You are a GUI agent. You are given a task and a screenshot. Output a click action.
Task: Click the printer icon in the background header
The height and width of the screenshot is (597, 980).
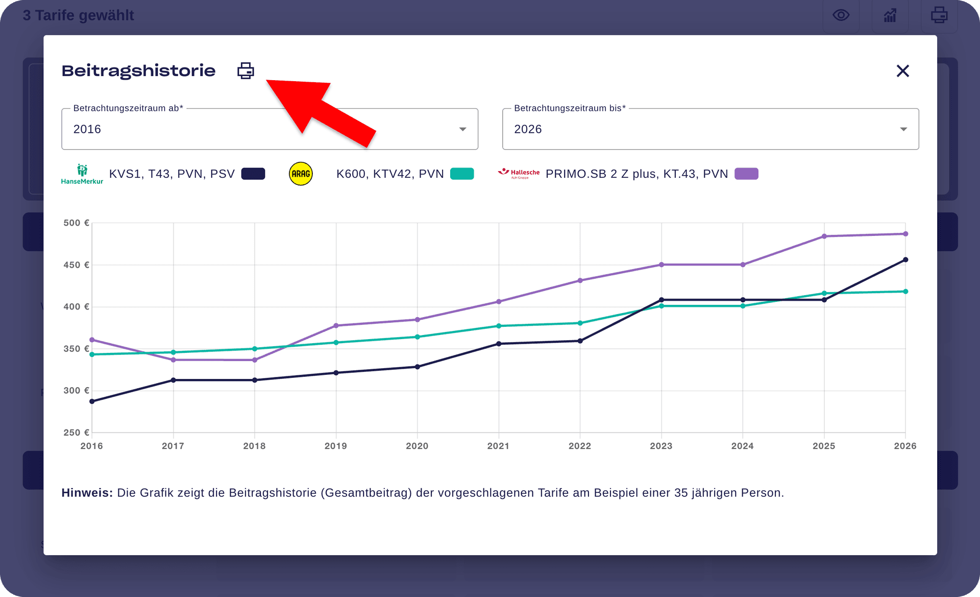tap(939, 15)
